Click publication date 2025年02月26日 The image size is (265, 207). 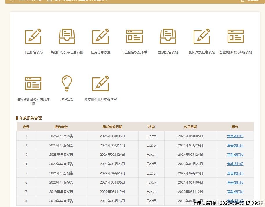click(x=190, y=145)
